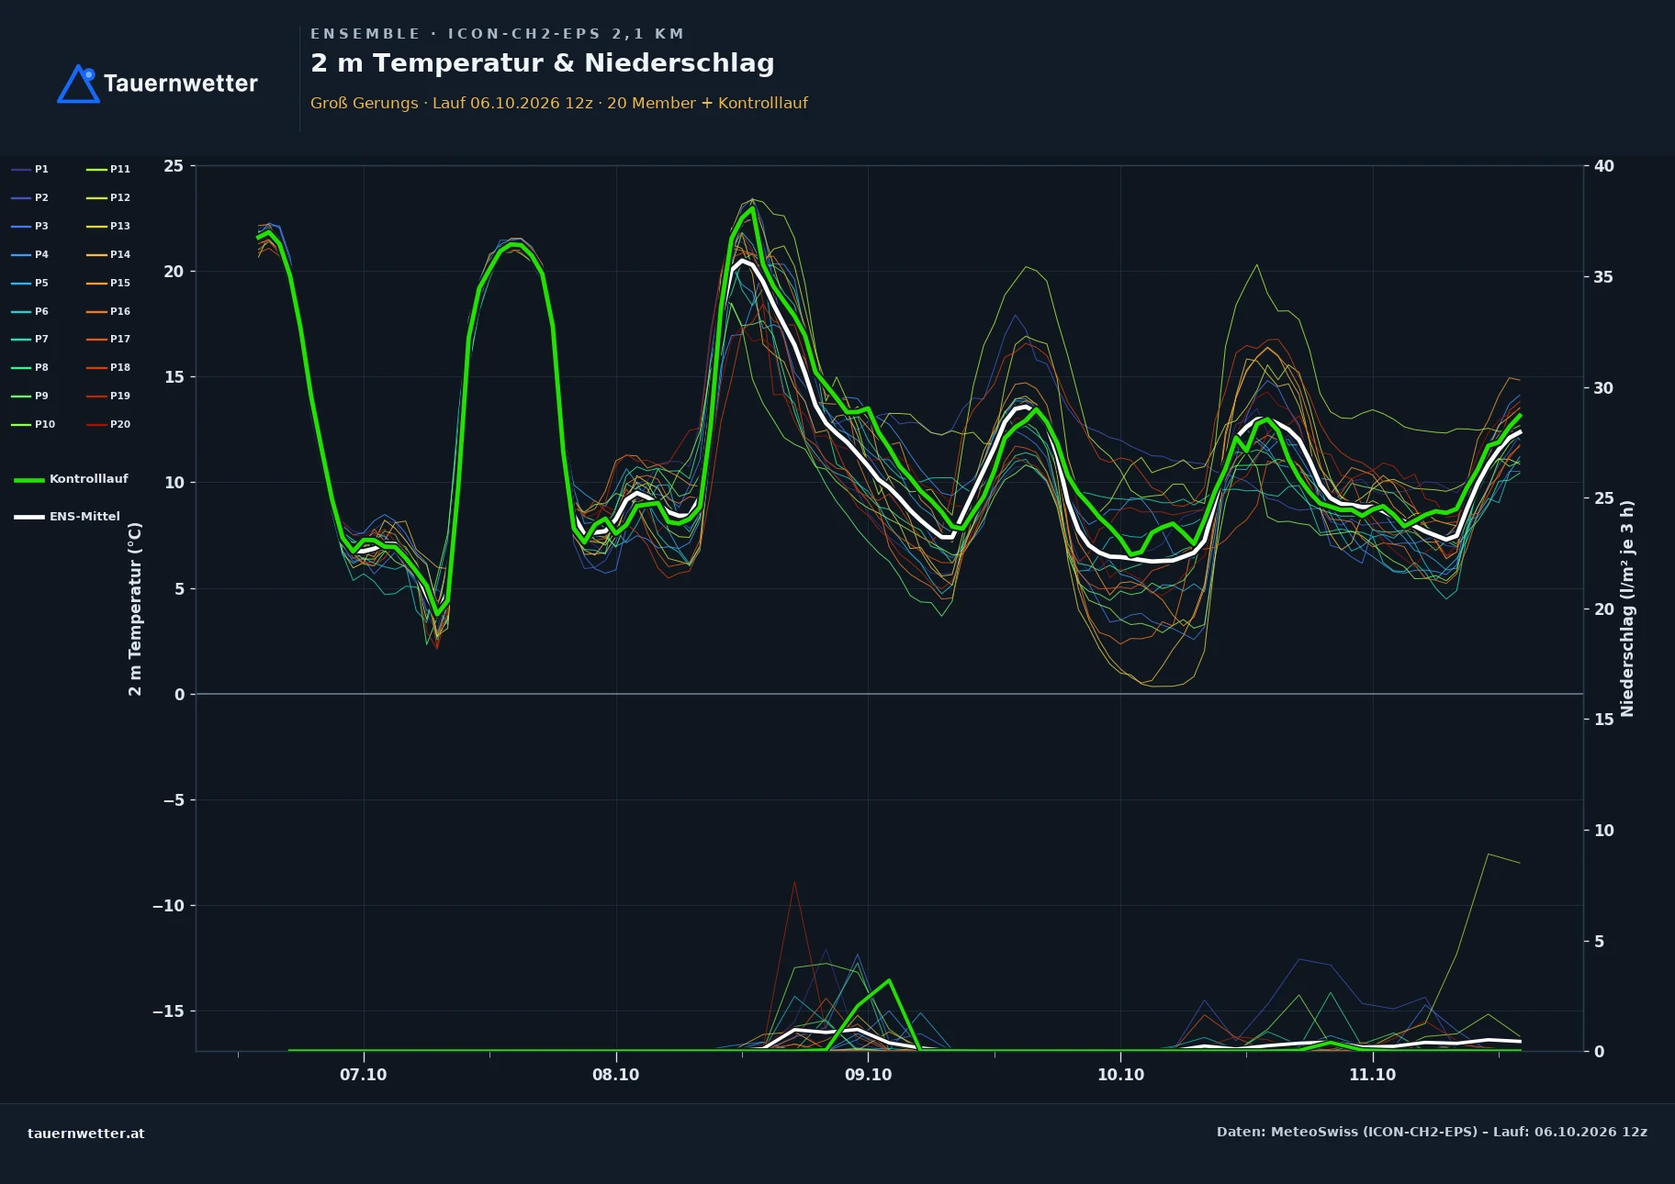The width and height of the screenshot is (1675, 1184).
Task: Pick the P13 legend entry
Action: pos(108,226)
